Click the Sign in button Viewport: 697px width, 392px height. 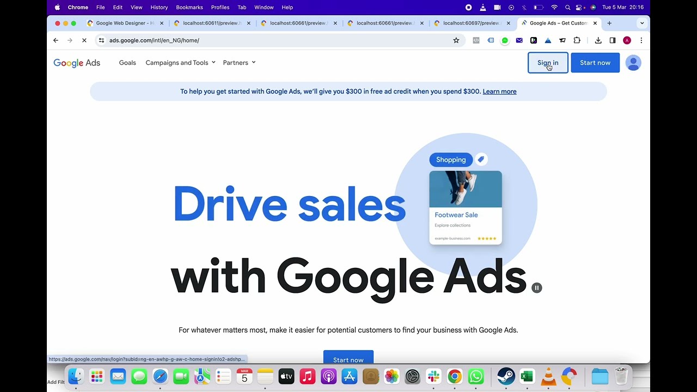click(548, 63)
